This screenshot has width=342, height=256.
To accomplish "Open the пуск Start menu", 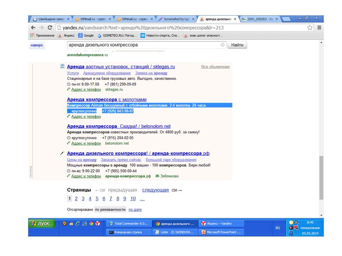I will pyautogui.click(x=42, y=224).
